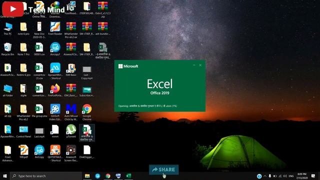
Task: Select the Note 7 Pro folder
Action: click(23, 49)
